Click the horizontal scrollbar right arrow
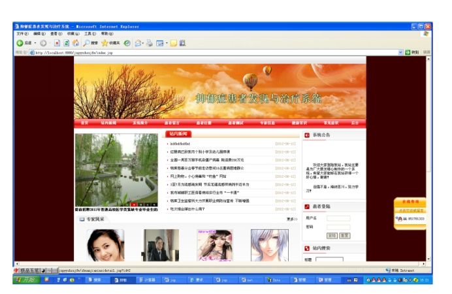452x294 pixels. point(423,263)
